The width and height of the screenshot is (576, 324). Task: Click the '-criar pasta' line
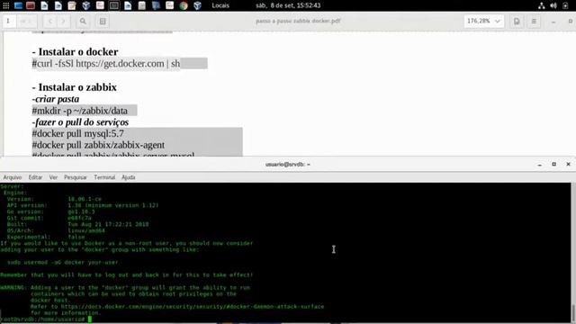(x=56, y=99)
